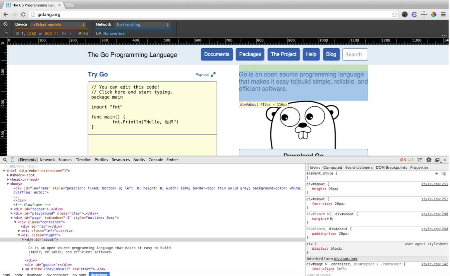Click the UA No override link
The height and width of the screenshot is (276, 450).
(114, 33)
